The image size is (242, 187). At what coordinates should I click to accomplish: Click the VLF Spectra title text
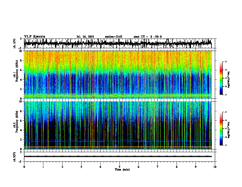tap(35, 37)
